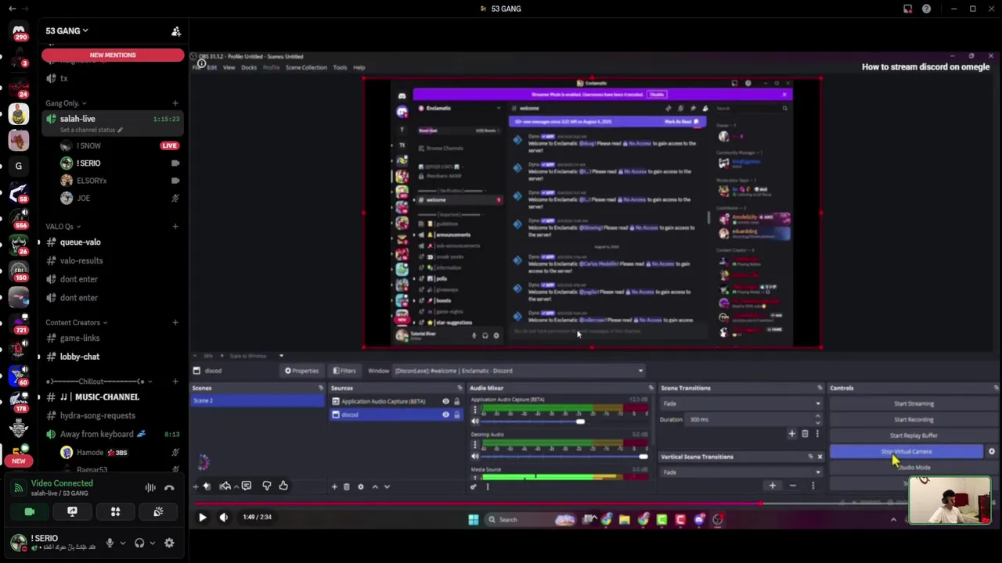Toggle visibility of the discod source

tap(445, 414)
